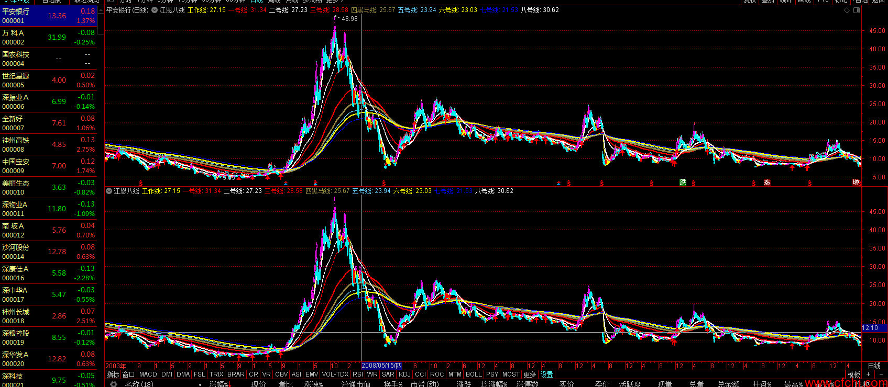Zoom out with the minus button
This screenshot has width=888, height=387.
[881, 374]
